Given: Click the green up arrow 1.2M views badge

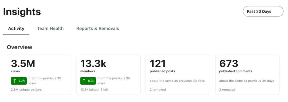Looking at the screenshot, I should [x=19, y=81].
